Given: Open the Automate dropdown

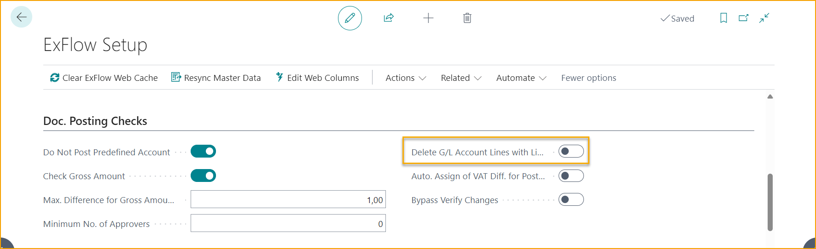Looking at the screenshot, I should click(x=521, y=78).
